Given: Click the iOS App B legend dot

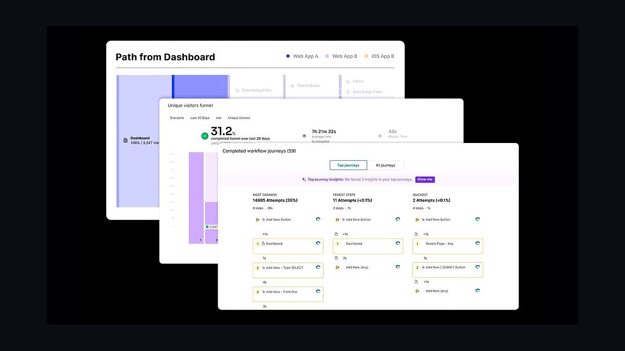Looking at the screenshot, I should click(x=366, y=56).
